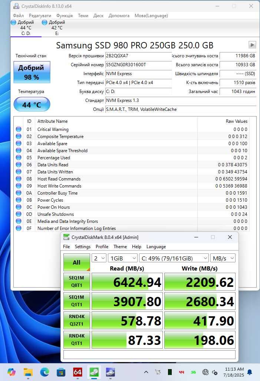Click the 44 °C temperature button
This screenshot has width=260, height=381.
tap(32, 105)
